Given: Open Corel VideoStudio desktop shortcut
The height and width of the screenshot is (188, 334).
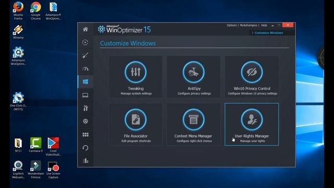Looking at the screenshot, I should point(53,147).
